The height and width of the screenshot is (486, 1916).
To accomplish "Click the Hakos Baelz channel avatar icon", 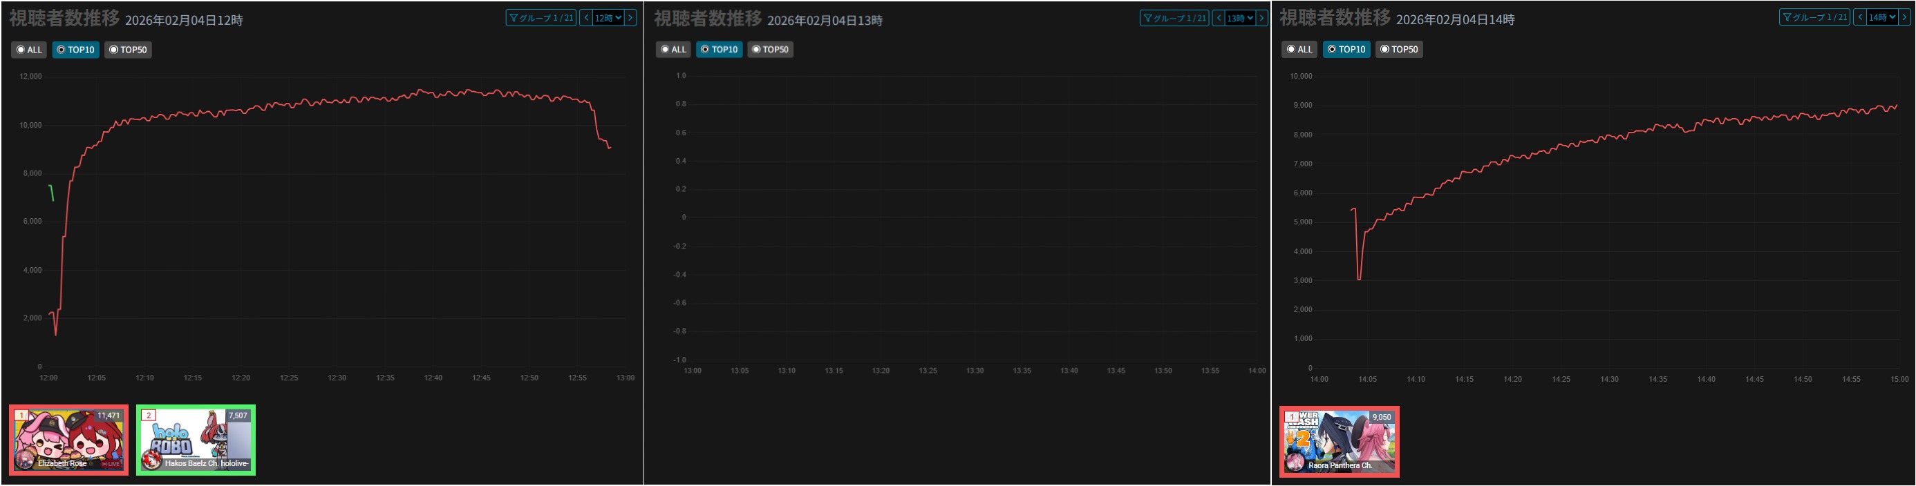I will (x=152, y=460).
